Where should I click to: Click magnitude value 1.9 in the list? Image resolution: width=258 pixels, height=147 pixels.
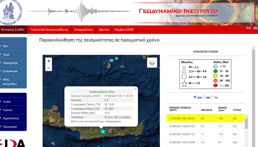click(203, 142)
